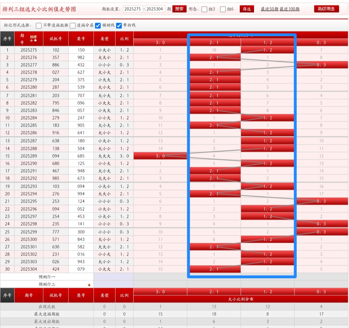349x328 pixels.
Task: Click occurrence count 13 under 2:1
Action: [214, 307]
